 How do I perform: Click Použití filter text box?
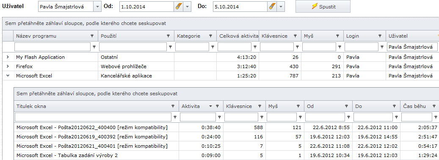(133, 47)
